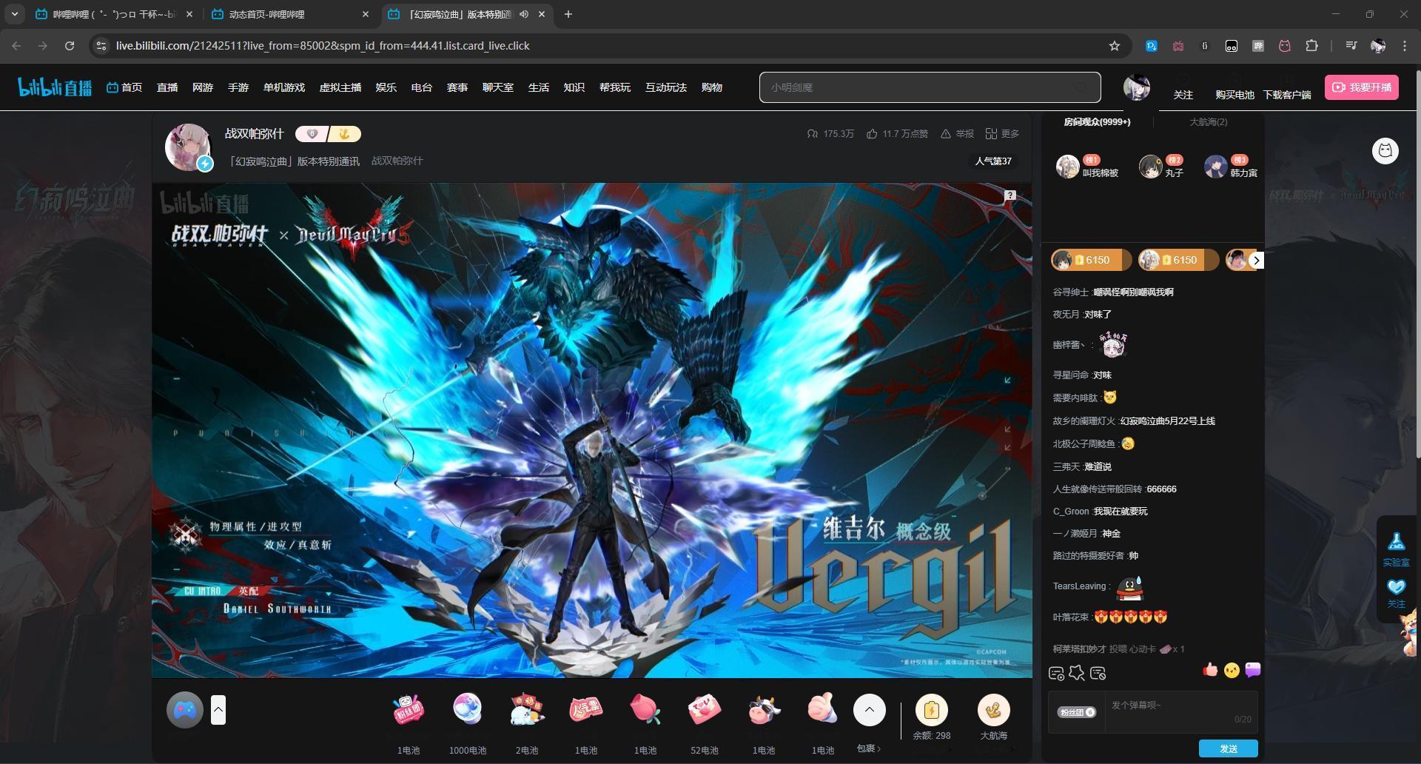
Task: Toggle the 粉丝团 medal switch in chat
Action: [1077, 712]
